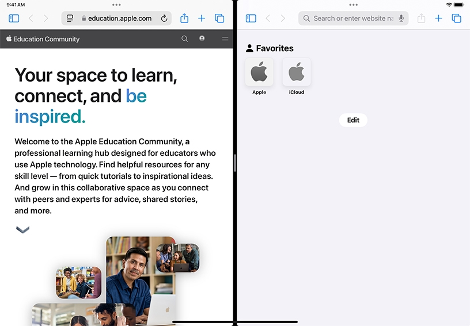Show tab overview in right window
The height and width of the screenshot is (326, 470).
click(456, 18)
